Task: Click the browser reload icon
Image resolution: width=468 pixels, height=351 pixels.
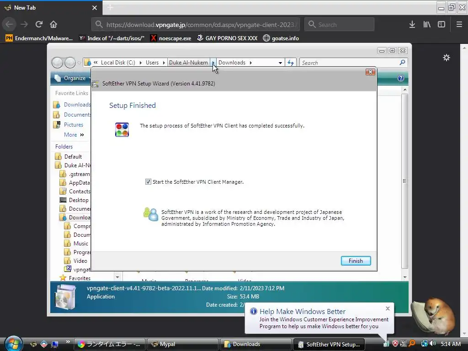Action: click(39, 24)
